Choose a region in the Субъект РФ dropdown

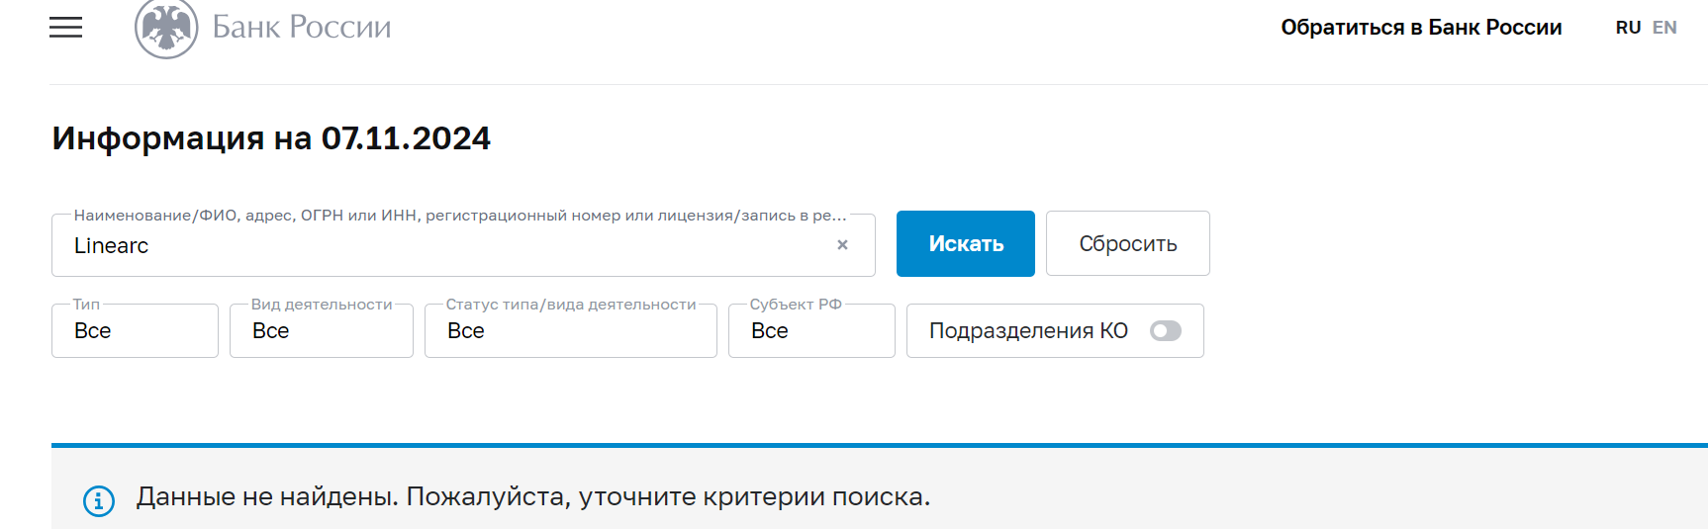pos(811,330)
